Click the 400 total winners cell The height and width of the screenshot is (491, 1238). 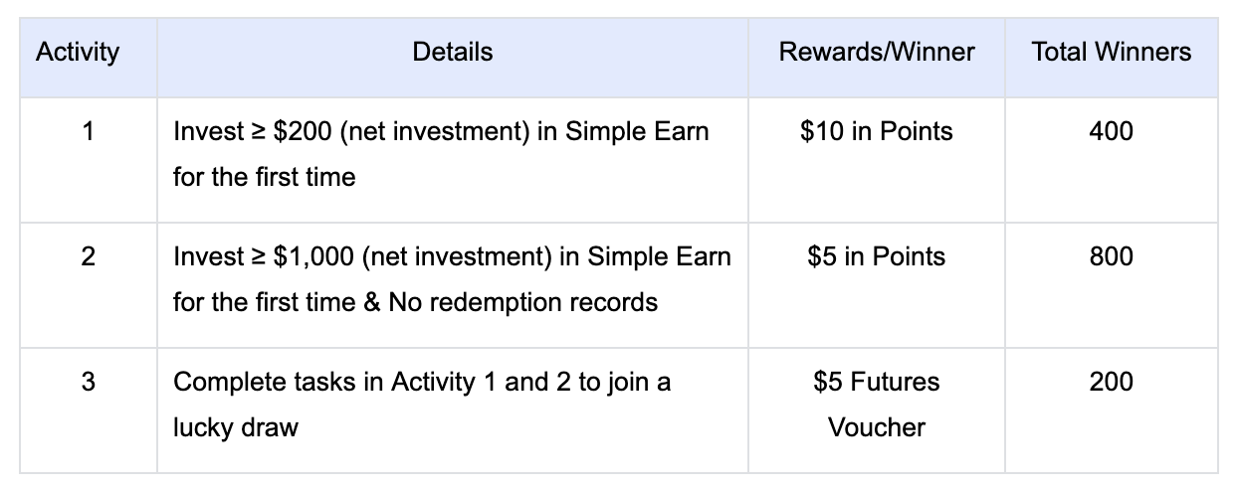click(x=1111, y=131)
